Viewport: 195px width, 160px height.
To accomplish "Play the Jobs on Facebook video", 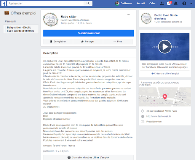I will coord(165,47).
